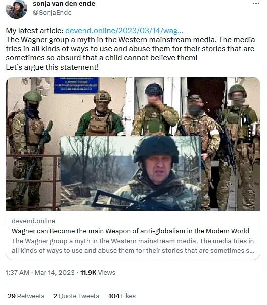
Task: Open article titled Wagner can Become the main Weapon
Action: coord(130,231)
